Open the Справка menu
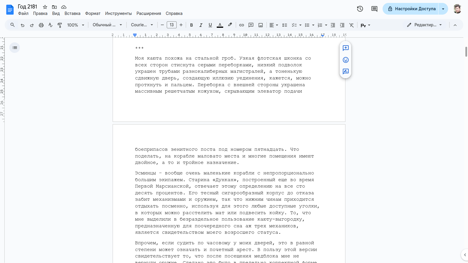Image resolution: width=468 pixels, height=263 pixels. [174, 13]
